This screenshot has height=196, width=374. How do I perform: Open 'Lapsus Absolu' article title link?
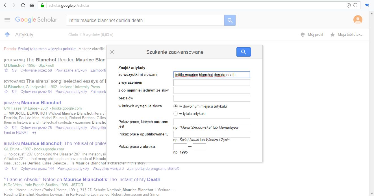tap(82, 179)
